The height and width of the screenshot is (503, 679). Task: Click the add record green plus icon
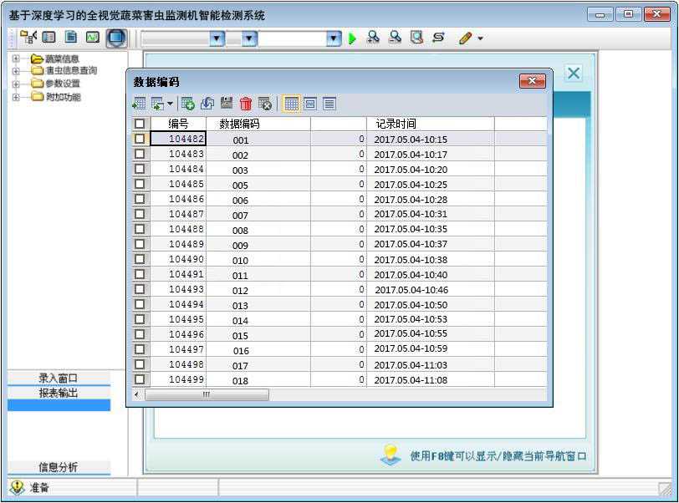[188, 104]
